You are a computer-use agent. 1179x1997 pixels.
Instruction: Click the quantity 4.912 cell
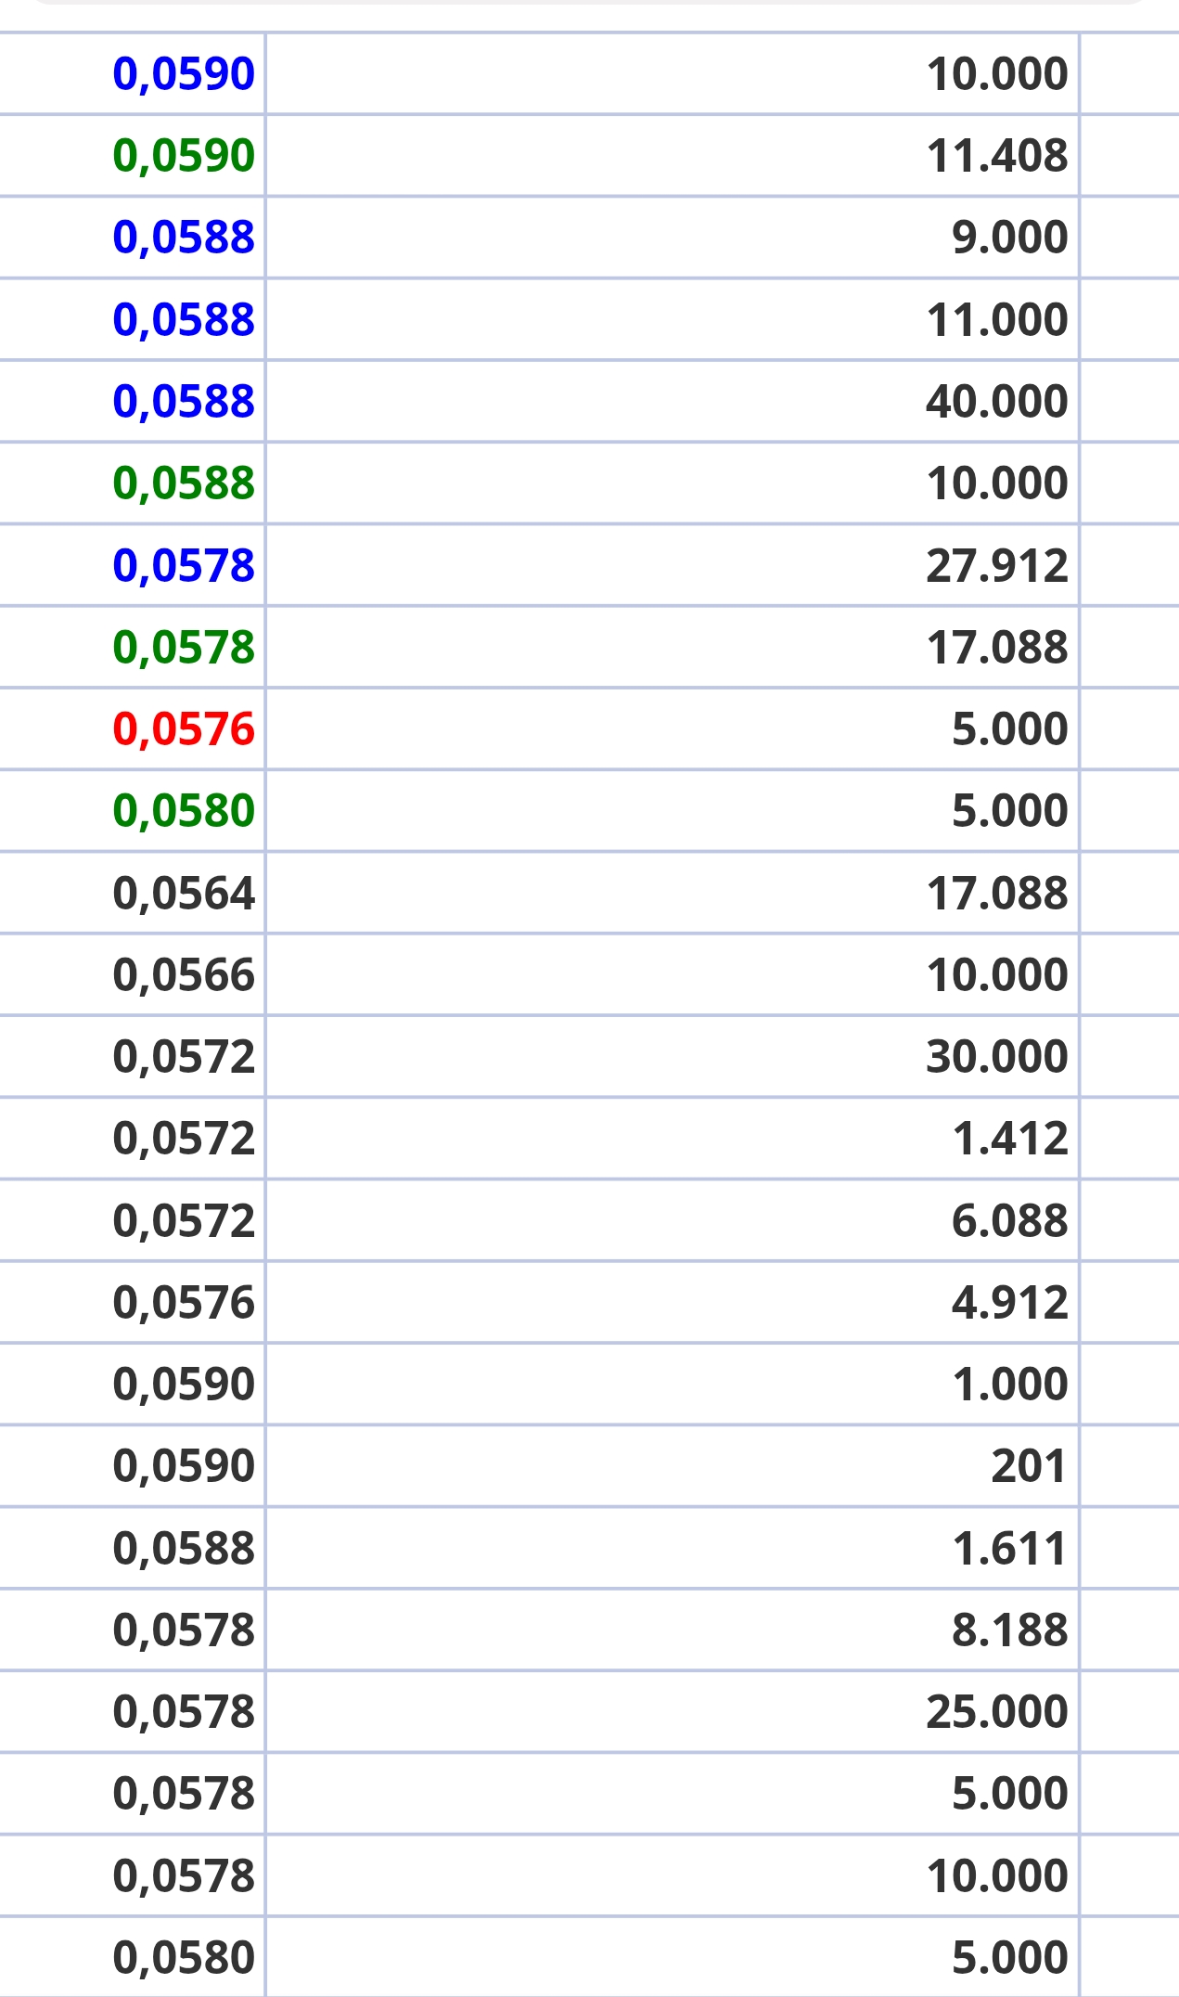(x=673, y=1302)
